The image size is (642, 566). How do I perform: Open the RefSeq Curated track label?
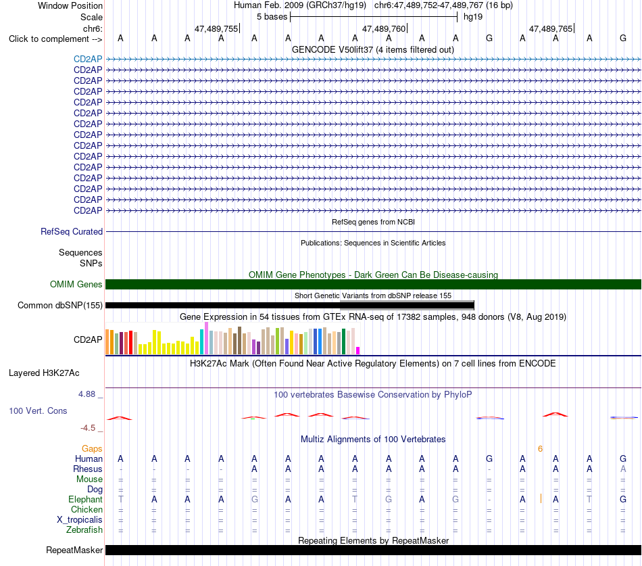point(71,231)
